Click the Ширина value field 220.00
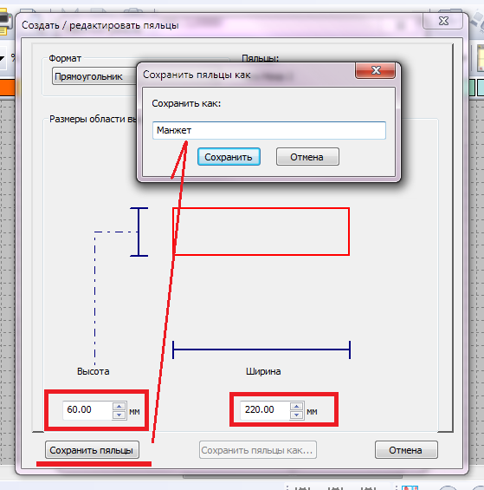The width and height of the screenshot is (484, 490). pos(265,410)
